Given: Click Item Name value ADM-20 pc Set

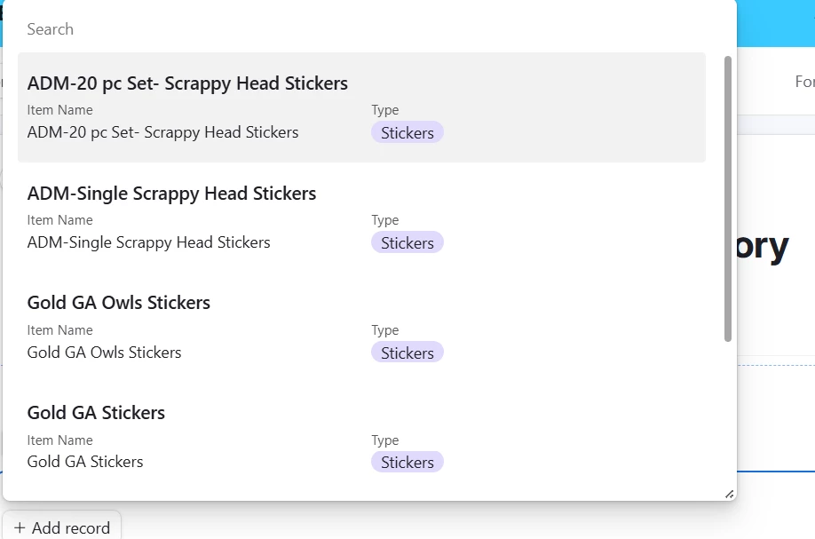Looking at the screenshot, I should (162, 132).
